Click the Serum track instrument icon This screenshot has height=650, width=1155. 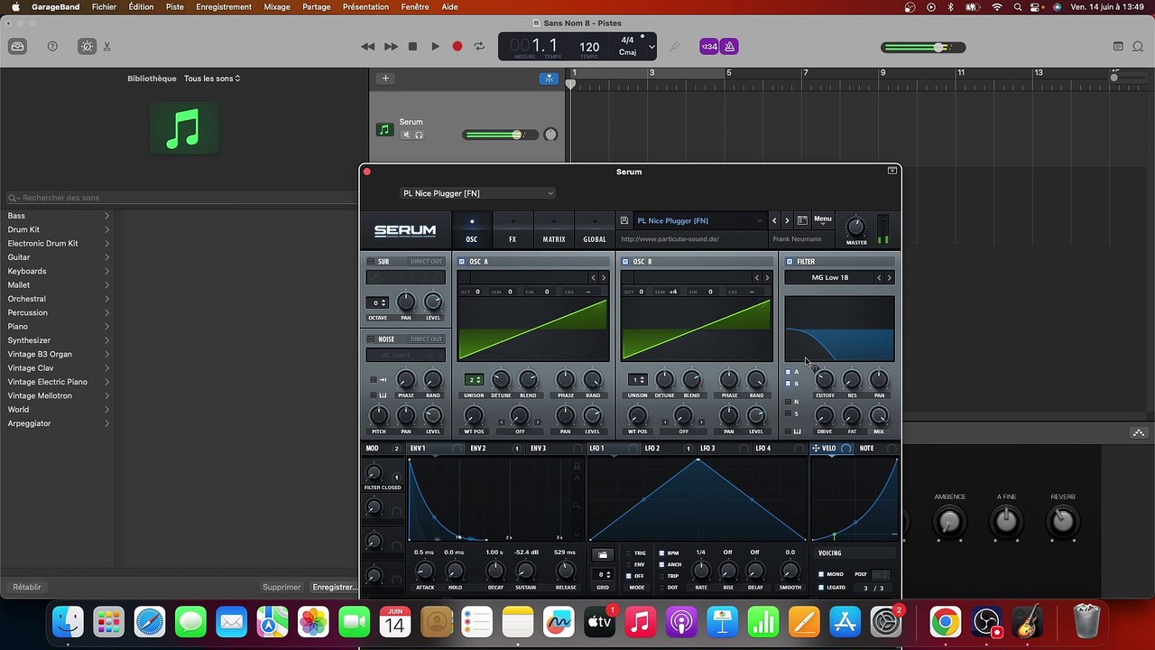pos(384,129)
